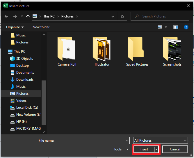Open the Help question mark icon

coord(186,27)
